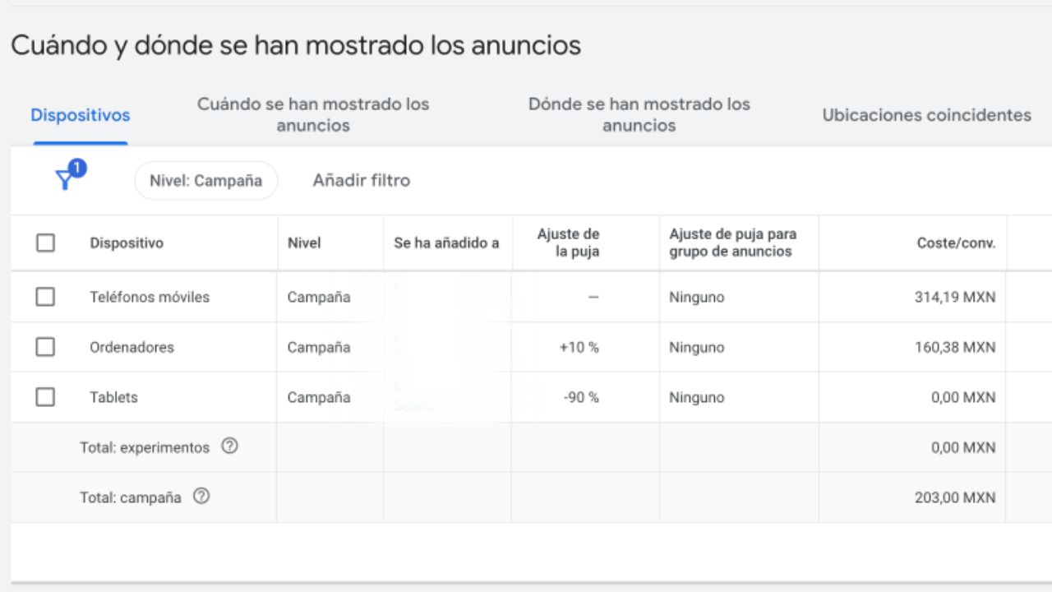Click Añadir filtro
This screenshot has height=592, width=1052.
[x=361, y=180]
